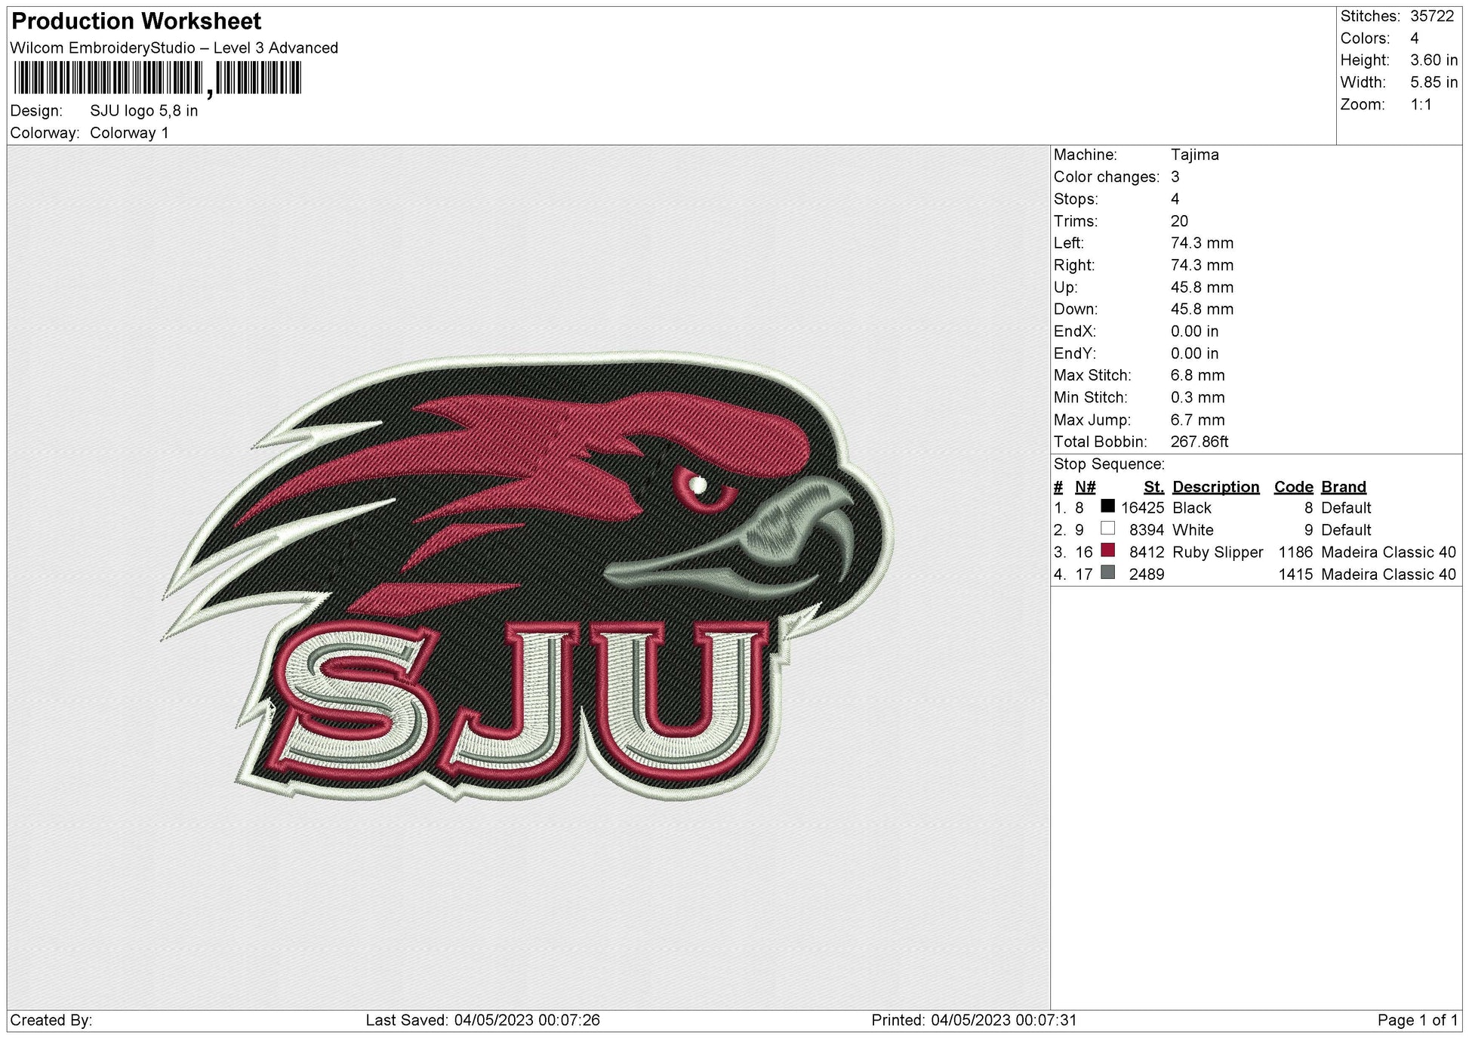Click the black color swatch in row 1
The width and height of the screenshot is (1469, 1038).
pyautogui.click(x=1107, y=507)
